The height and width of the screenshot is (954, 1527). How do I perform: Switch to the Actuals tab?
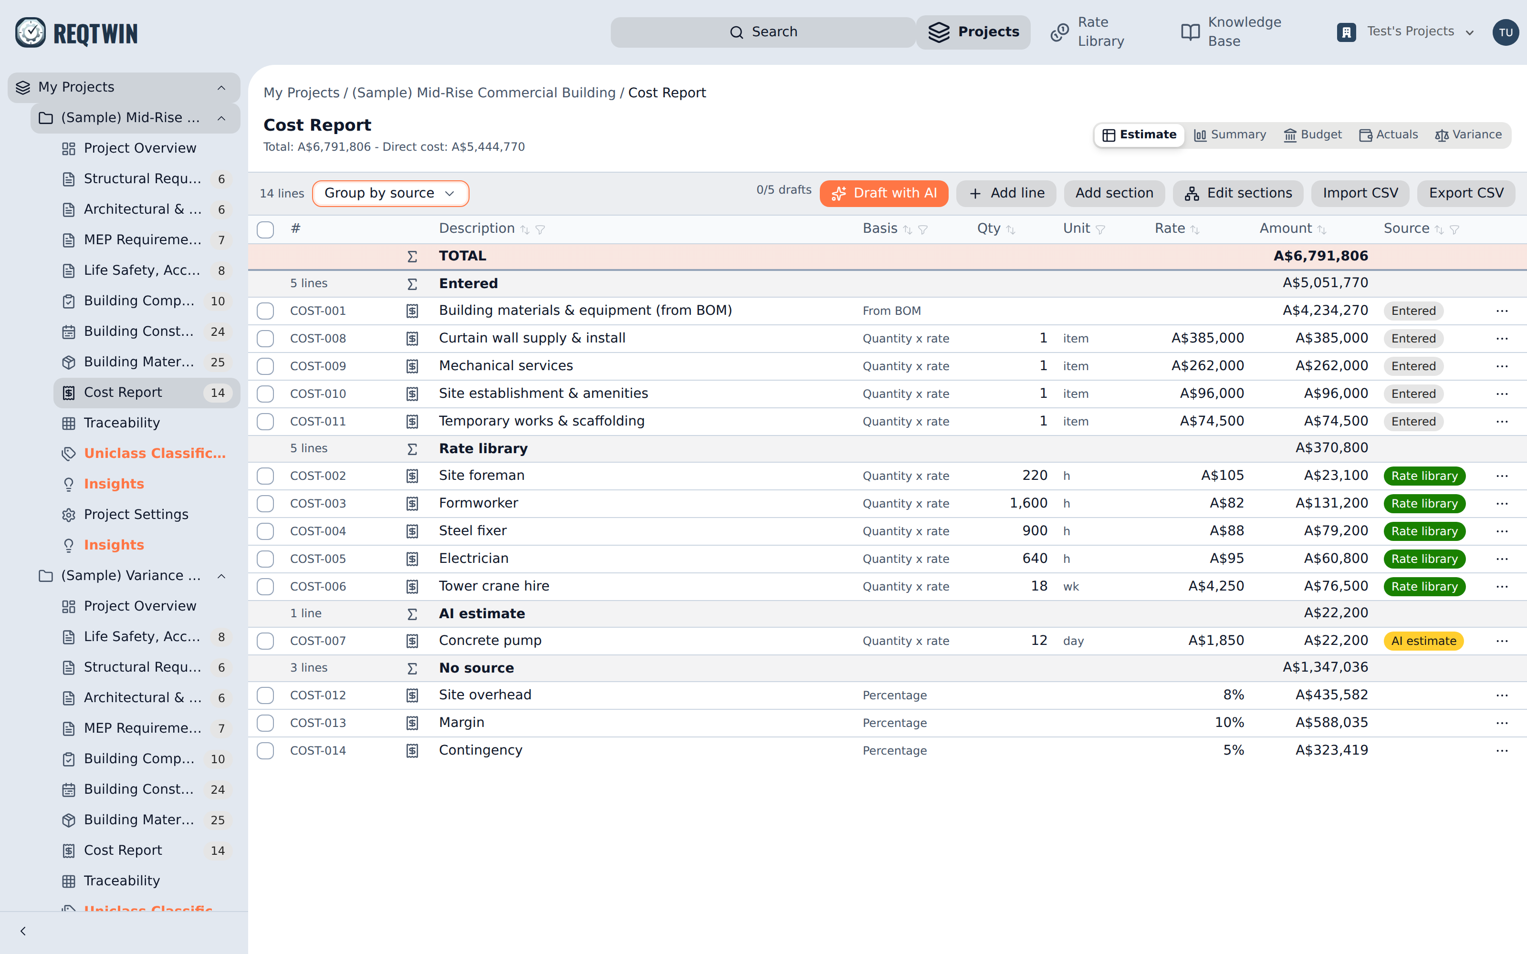click(1389, 135)
